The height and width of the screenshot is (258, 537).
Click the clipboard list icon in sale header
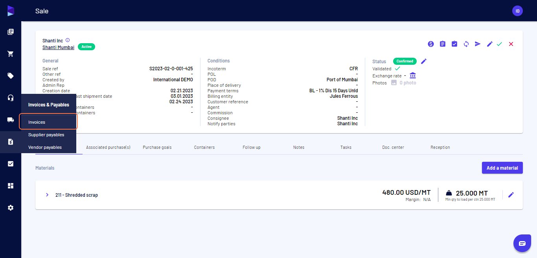[443, 44]
